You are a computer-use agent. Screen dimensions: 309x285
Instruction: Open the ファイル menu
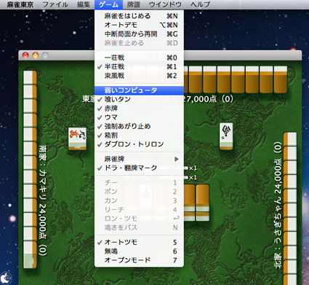click(55, 4)
